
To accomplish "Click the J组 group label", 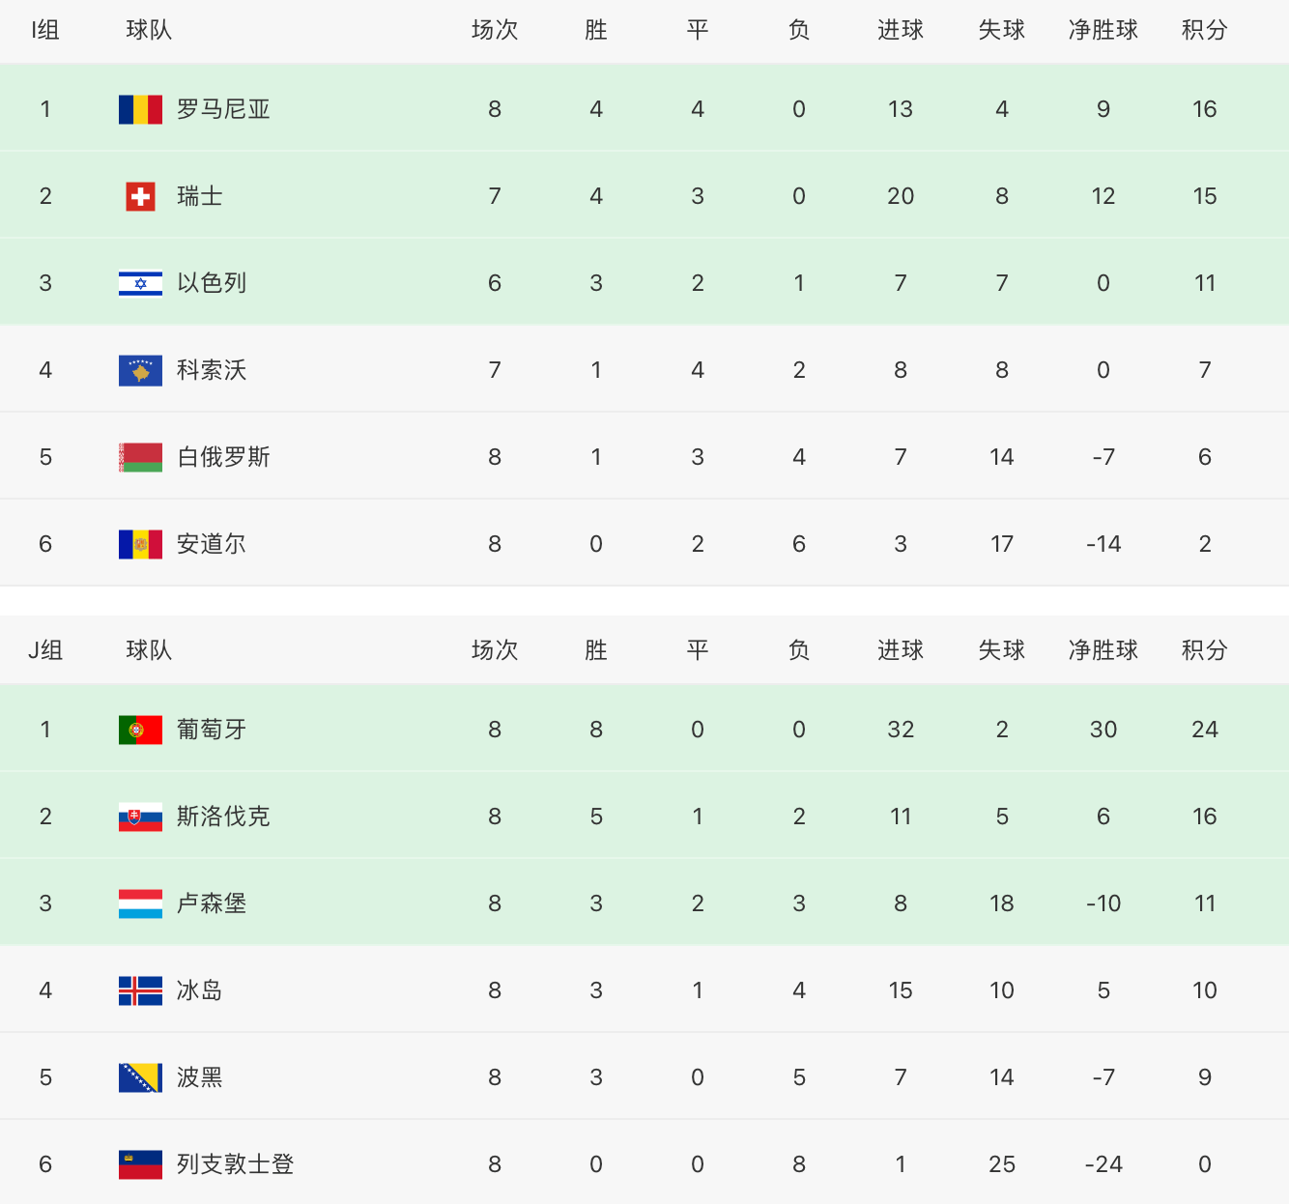I will click(x=45, y=650).
